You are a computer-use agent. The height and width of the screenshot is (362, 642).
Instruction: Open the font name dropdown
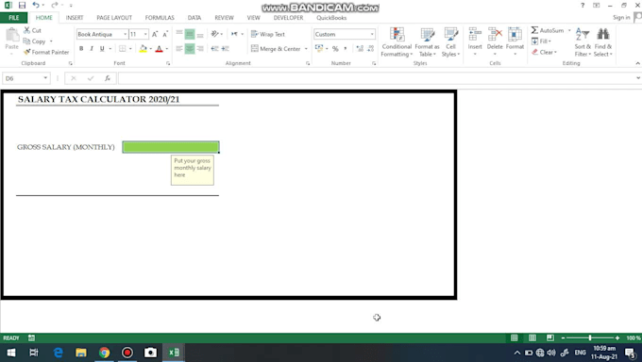coord(125,34)
